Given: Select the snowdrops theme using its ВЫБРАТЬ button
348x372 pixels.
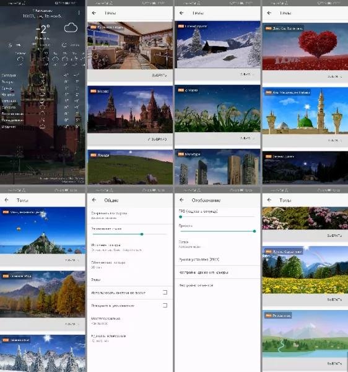Looking at the screenshot, I should pos(247,138).
